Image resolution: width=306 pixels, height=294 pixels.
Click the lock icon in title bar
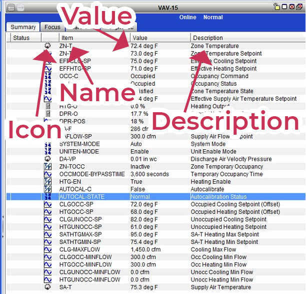click(276, 7)
